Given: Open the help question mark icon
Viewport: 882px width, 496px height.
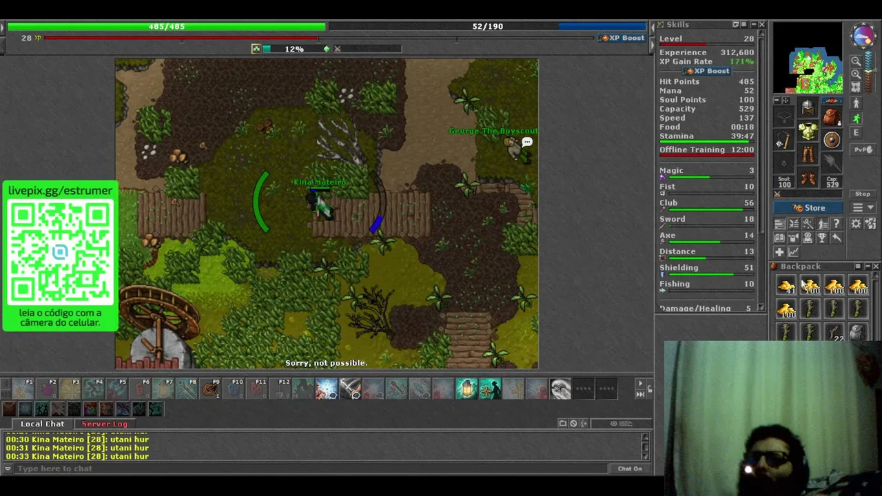Looking at the screenshot, I should pos(836,224).
